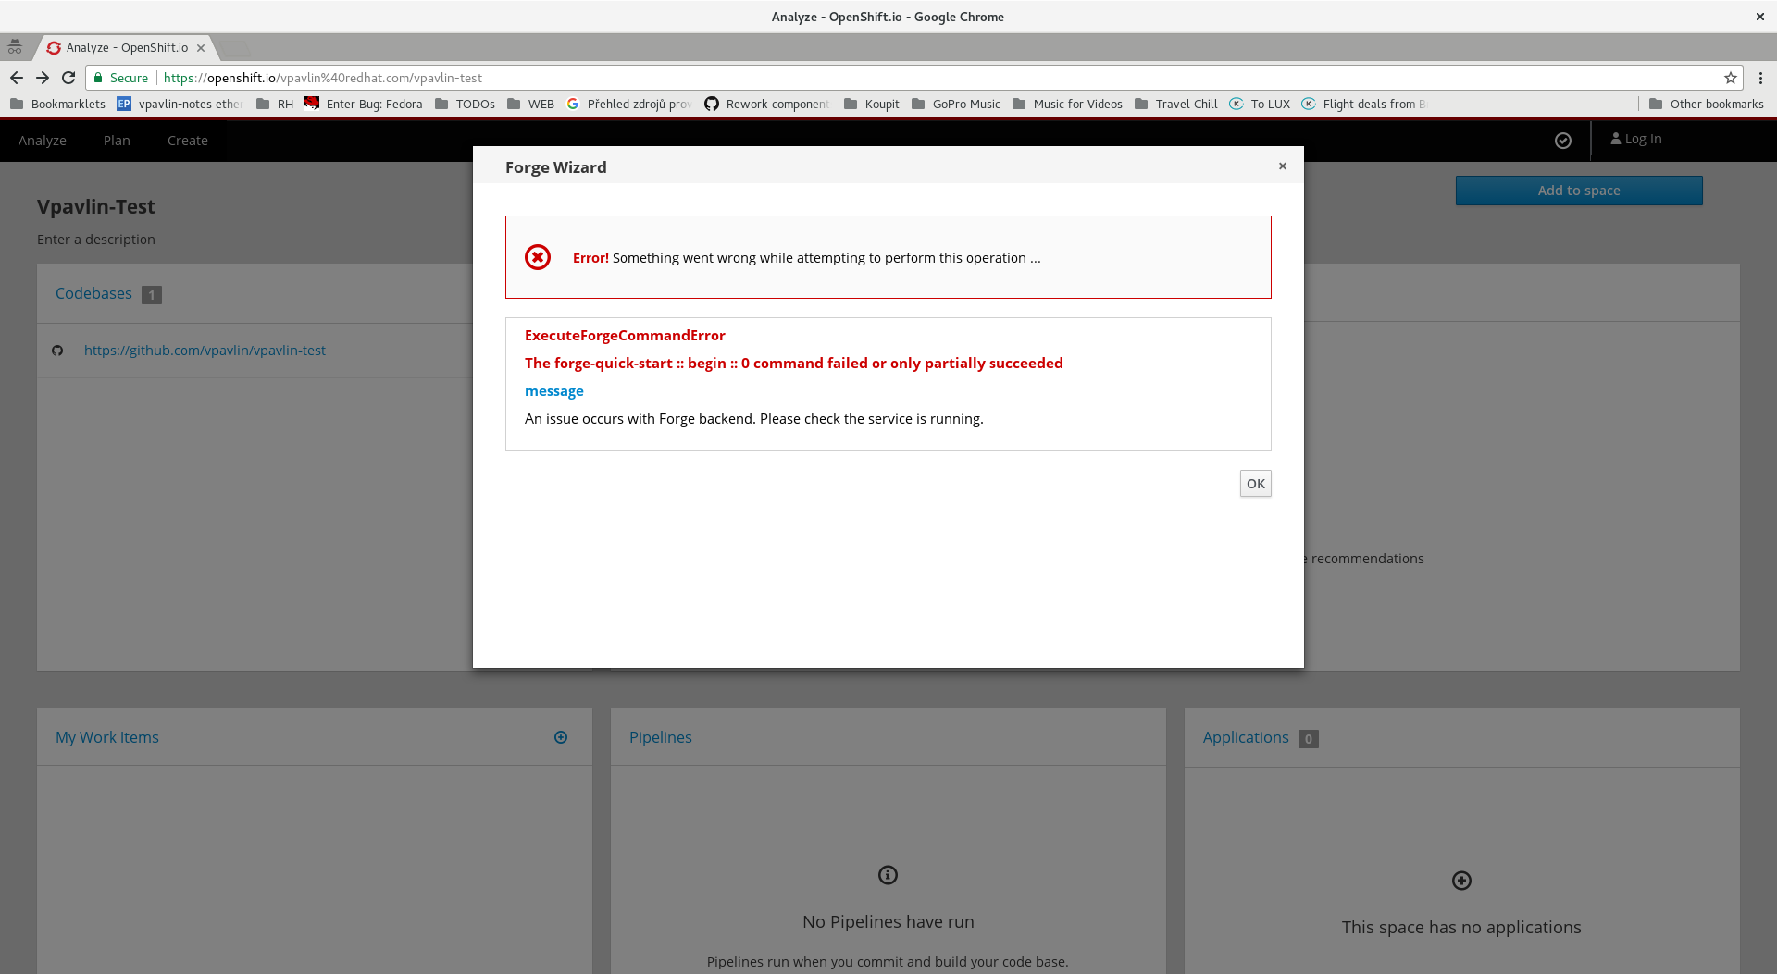Screen dimensions: 1777x974
Task: Click the info icon in the Pipelines panel
Action: coord(888,874)
